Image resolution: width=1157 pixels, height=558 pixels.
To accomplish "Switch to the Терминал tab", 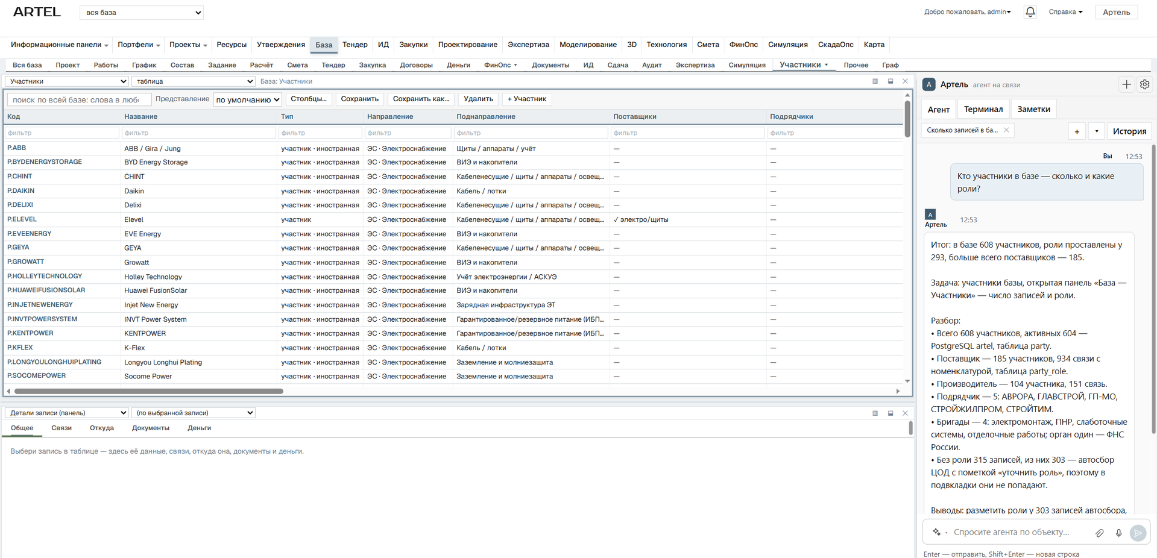I will pyautogui.click(x=983, y=109).
